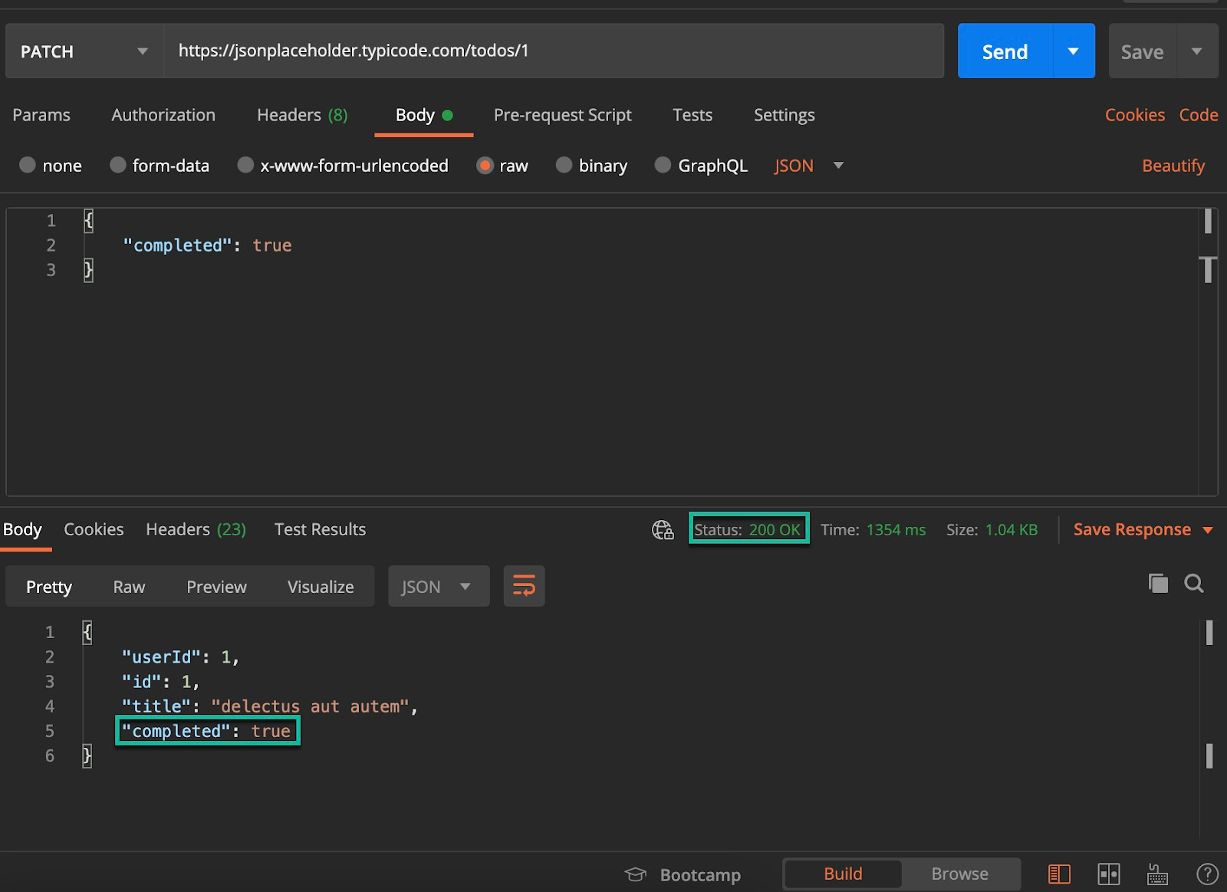Expand the Send button dropdown arrow
The height and width of the screenshot is (892, 1227).
pos(1074,51)
